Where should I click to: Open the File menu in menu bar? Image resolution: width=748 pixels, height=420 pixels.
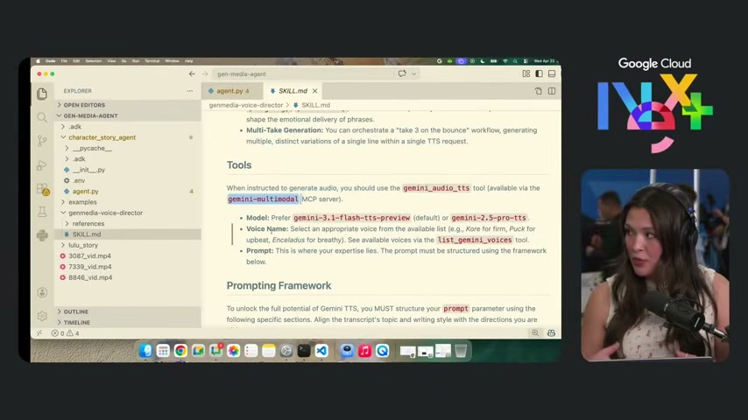pos(64,61)
